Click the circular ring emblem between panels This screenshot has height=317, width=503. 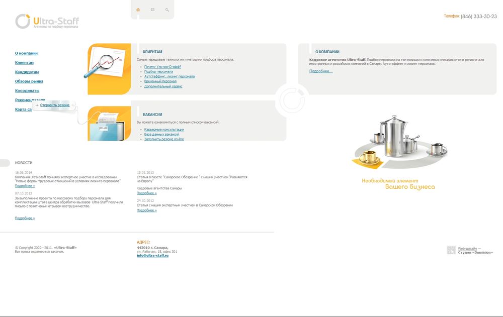[292, 99]
